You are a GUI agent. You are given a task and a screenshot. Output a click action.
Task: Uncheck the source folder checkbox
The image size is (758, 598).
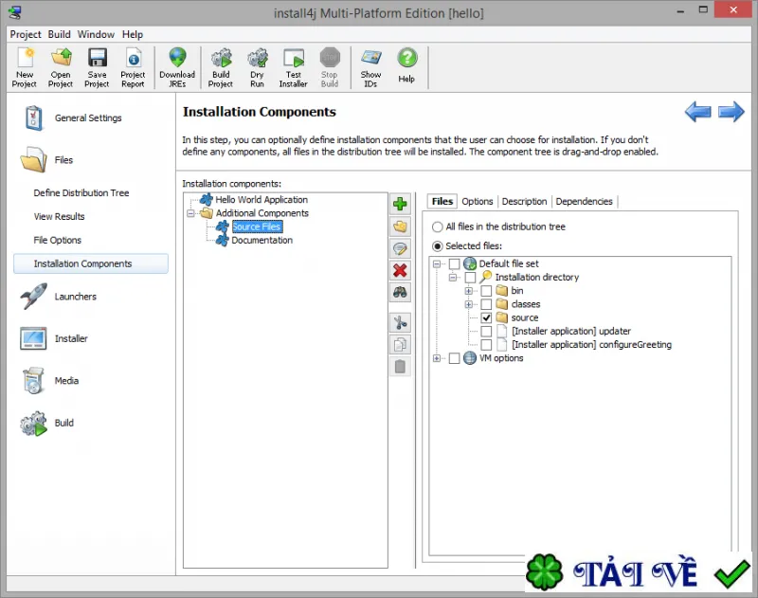[486, 317]
